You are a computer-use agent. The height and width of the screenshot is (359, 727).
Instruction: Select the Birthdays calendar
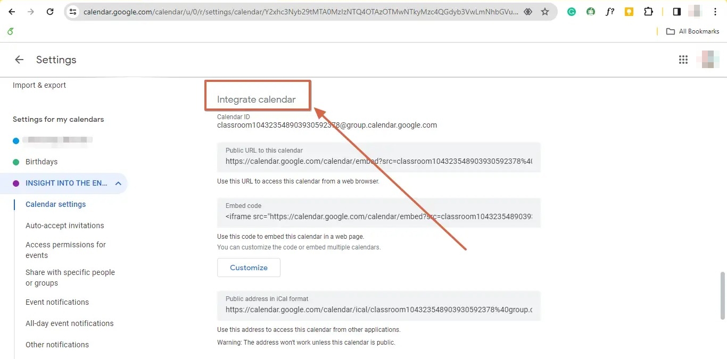coord(42,162)
